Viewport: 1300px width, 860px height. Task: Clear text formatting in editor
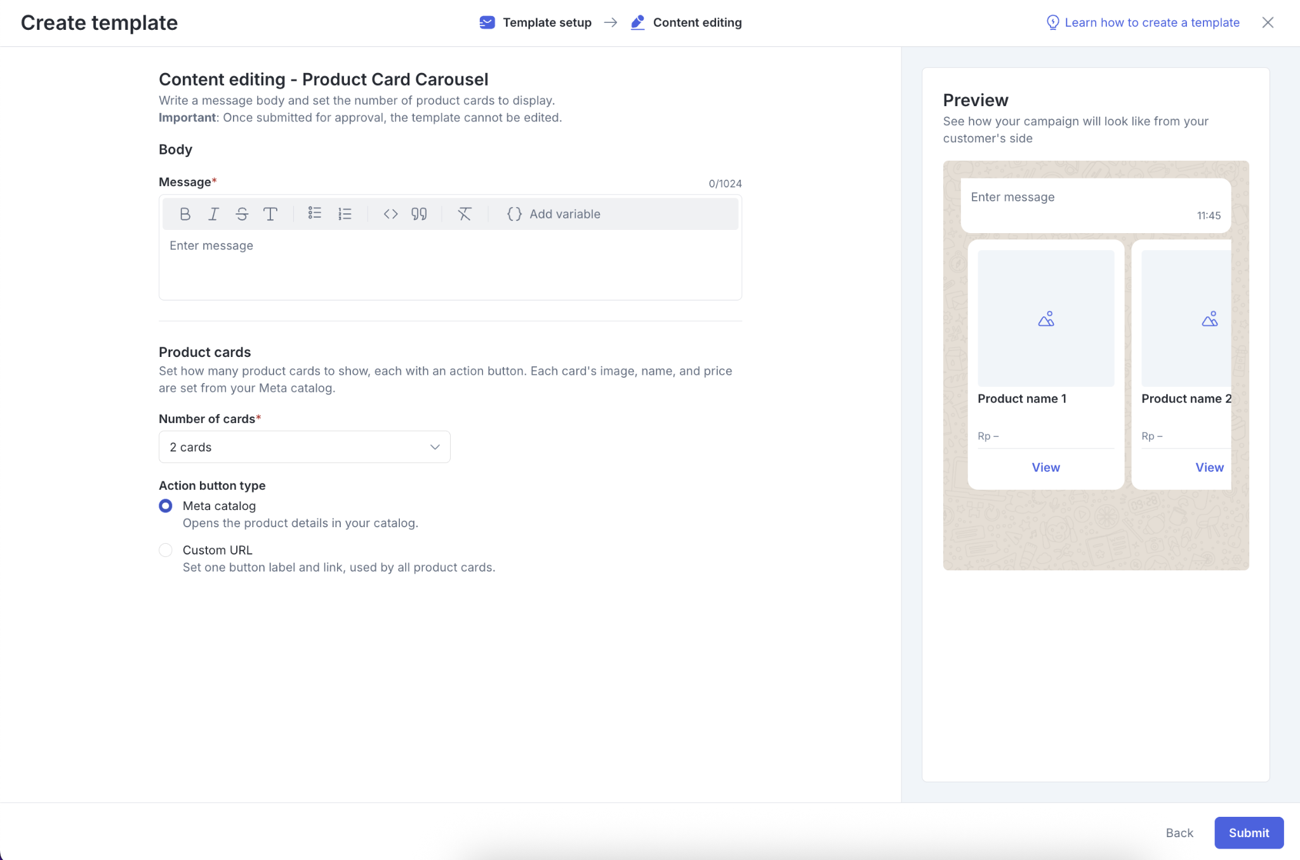465,214
